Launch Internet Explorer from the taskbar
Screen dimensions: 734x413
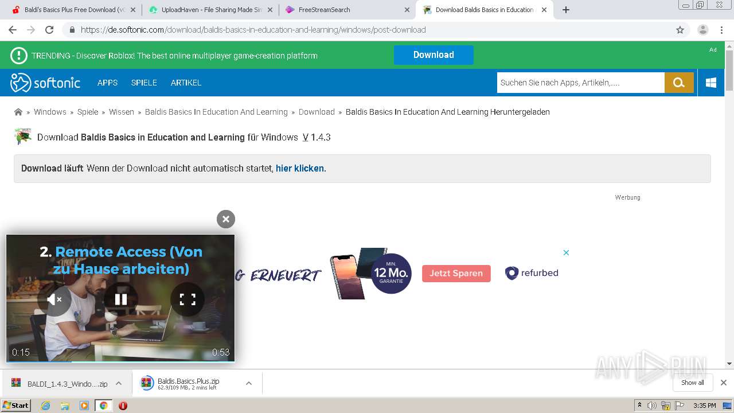click(46, 406)
